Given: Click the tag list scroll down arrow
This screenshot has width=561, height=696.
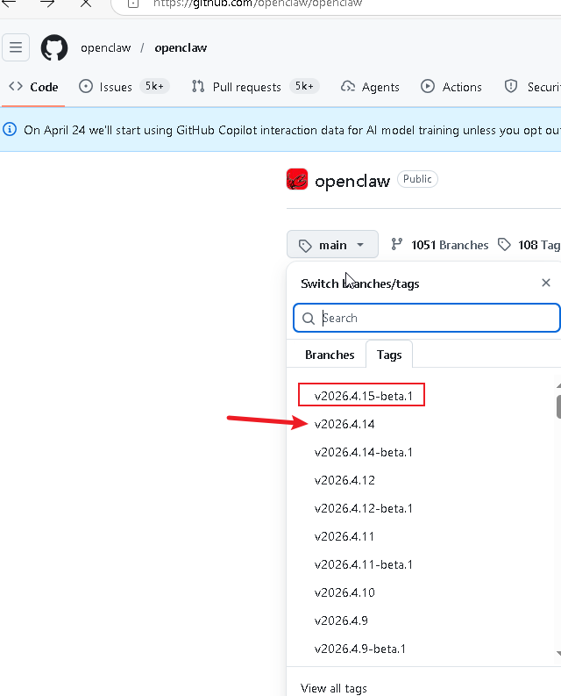Looking at the screenshot, I should (558, 653).
